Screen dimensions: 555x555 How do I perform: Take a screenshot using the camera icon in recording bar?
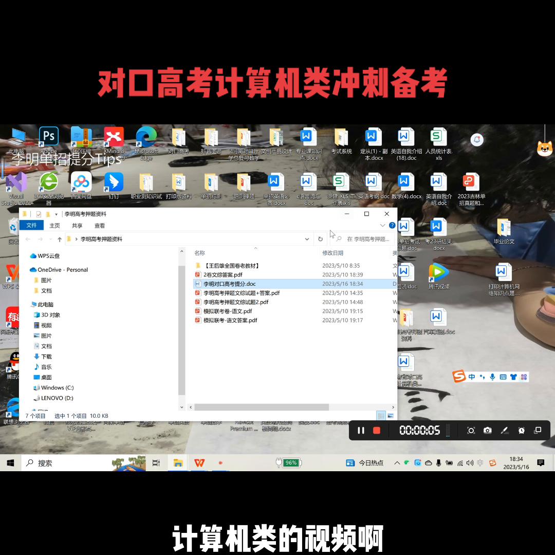[487, 430]
